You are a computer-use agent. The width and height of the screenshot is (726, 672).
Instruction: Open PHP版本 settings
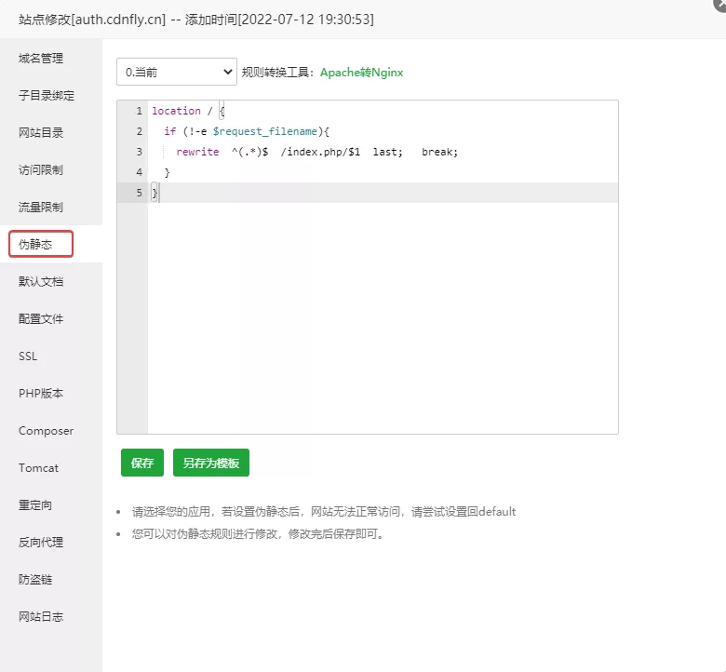tap(41, 393)
